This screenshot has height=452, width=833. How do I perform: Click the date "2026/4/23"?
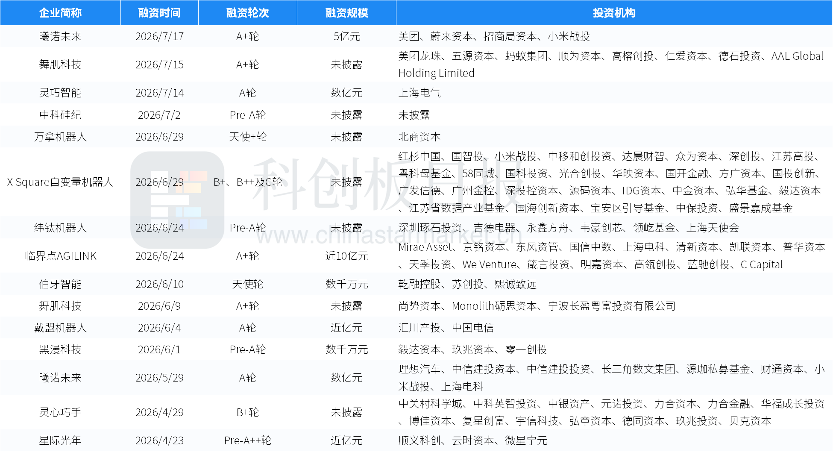coord(159,440)
